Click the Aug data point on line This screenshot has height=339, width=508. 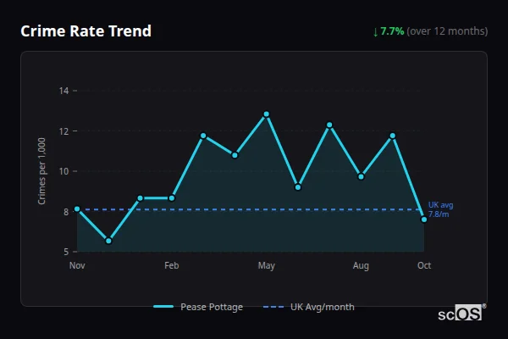pyautogui.click(x=361, y=176)
